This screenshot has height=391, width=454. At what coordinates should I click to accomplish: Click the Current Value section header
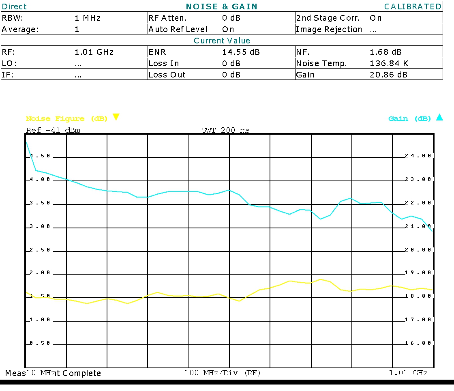(222, 41)
